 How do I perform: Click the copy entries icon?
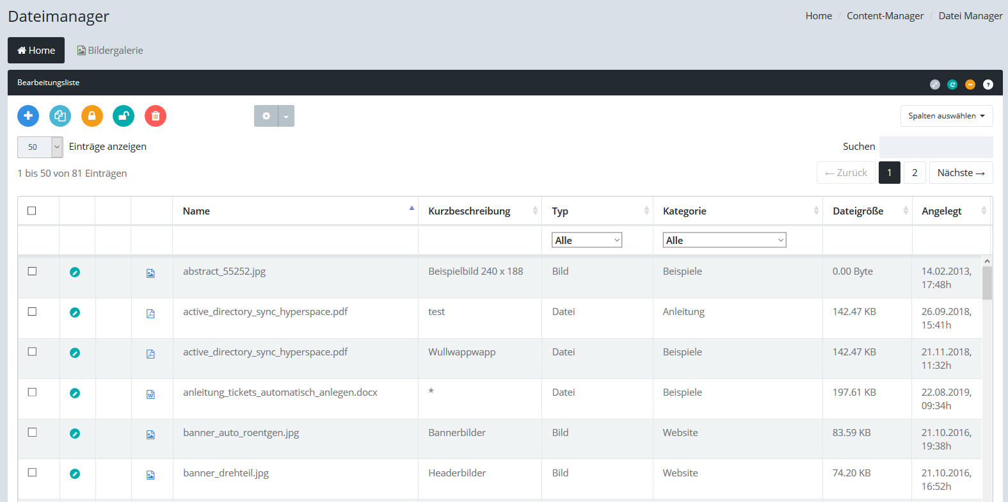click(60, 116)
